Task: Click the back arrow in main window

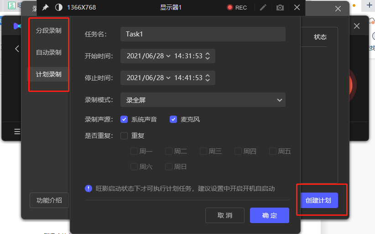Action: coord(17,49)
